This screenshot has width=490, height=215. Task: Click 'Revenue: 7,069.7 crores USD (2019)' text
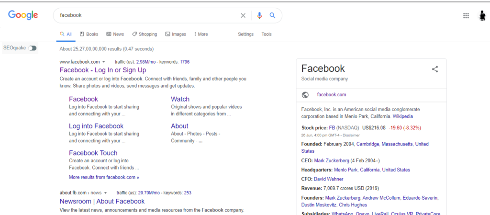pos(340,189)
